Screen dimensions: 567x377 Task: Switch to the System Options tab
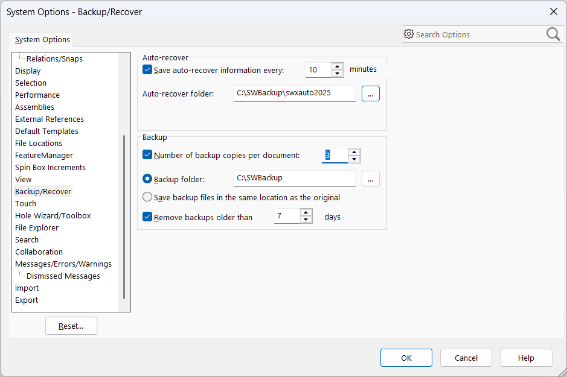(x=40, y=39)
